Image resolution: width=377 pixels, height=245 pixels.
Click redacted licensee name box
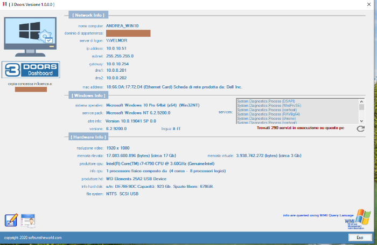click(x=31, y=90)
